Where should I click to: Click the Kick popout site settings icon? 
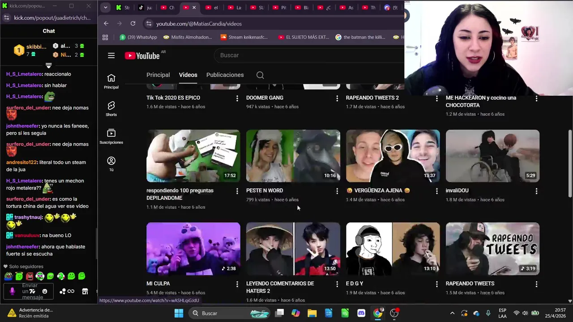[x=6, y=18]
